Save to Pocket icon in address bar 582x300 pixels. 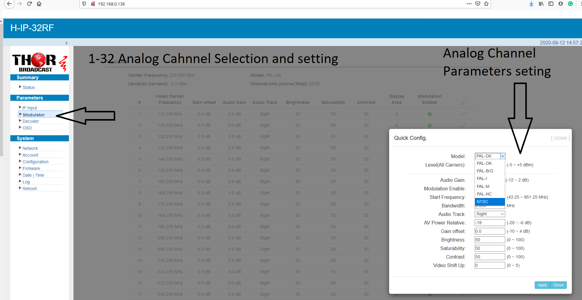tap(478, 4)
